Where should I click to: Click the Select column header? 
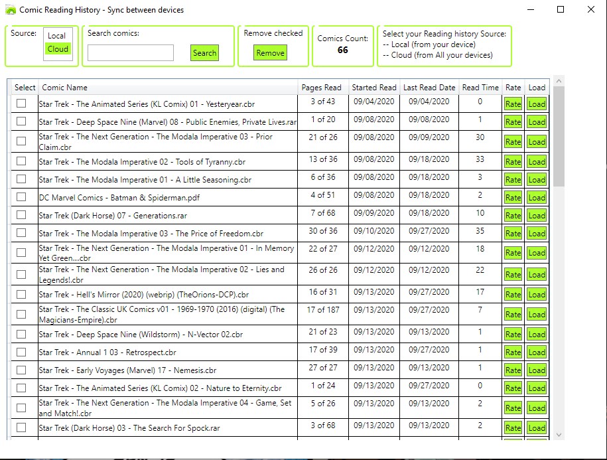coord(25,88)
